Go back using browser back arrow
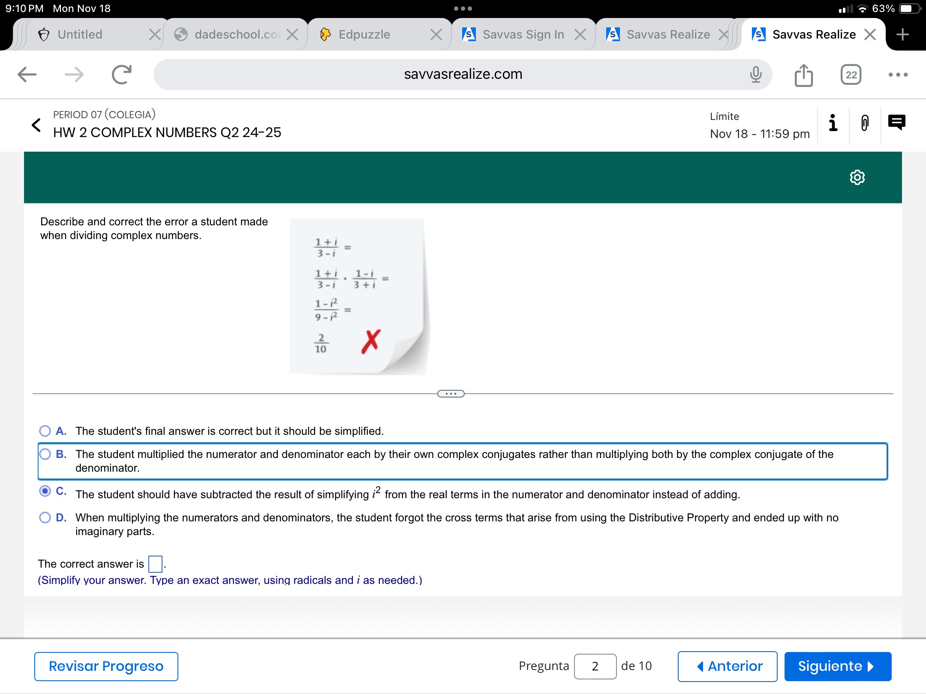 click(27, 75)
